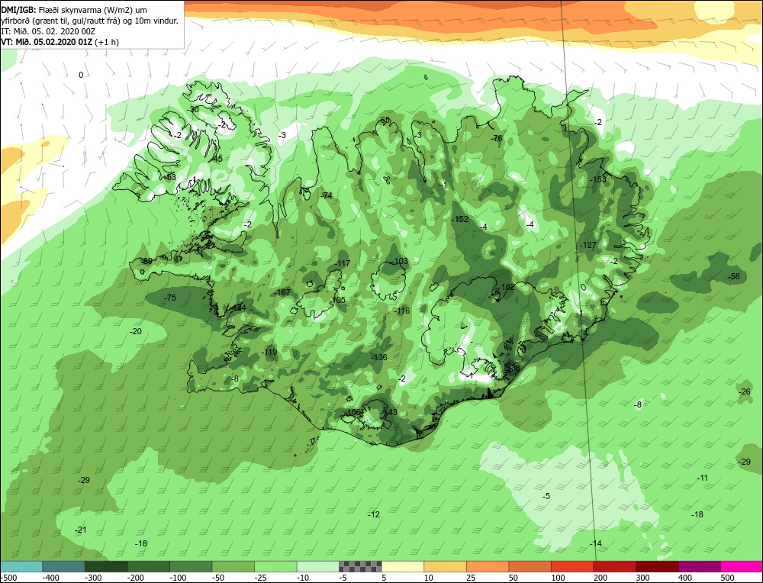Click the magenta 500 legend swatch
Screen dimensions: 763x583
tap(742, 566)
